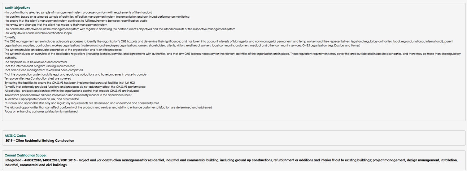The height and width of the screenshot is (171, 467).
Task: Click the Temporary sites construction sites line
Action: [x=38, y=78]
